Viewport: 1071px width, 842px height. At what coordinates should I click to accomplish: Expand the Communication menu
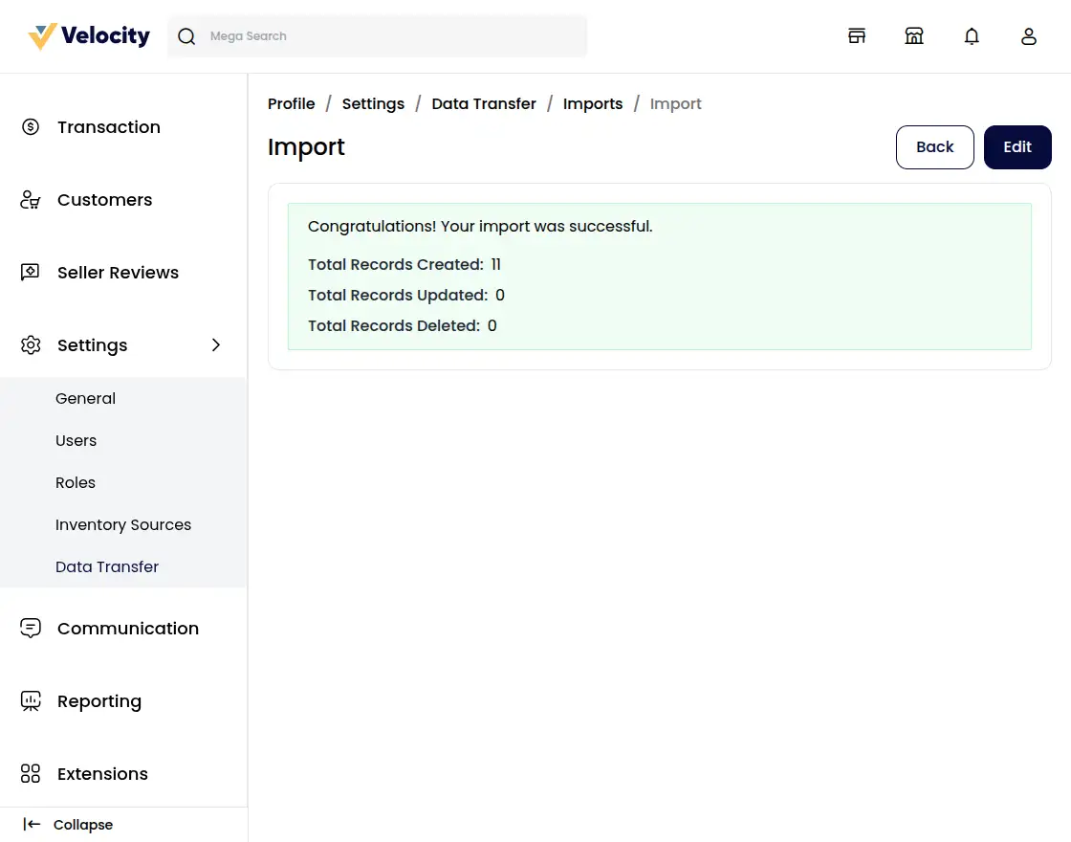point(127,629)
